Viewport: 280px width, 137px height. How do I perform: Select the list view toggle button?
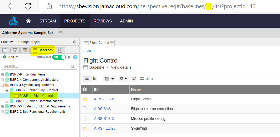[87, 78]
